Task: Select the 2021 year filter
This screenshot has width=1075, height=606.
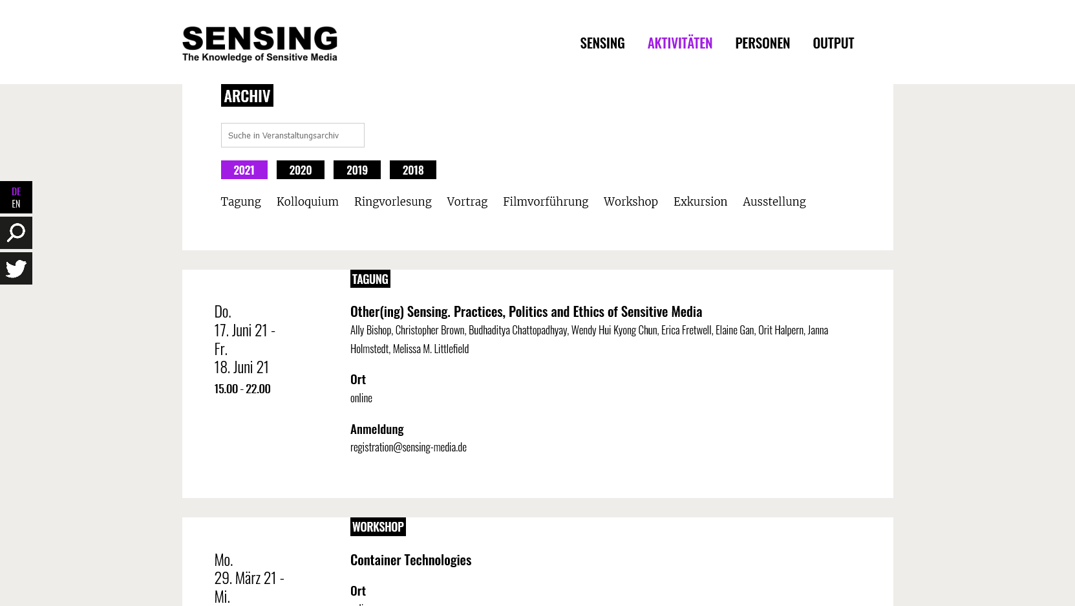Action: pos(244,170)
